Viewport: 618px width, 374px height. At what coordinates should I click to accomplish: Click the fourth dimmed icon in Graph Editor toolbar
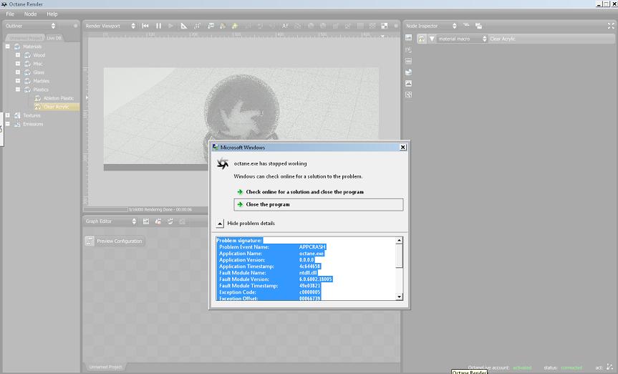click(182, 221)
